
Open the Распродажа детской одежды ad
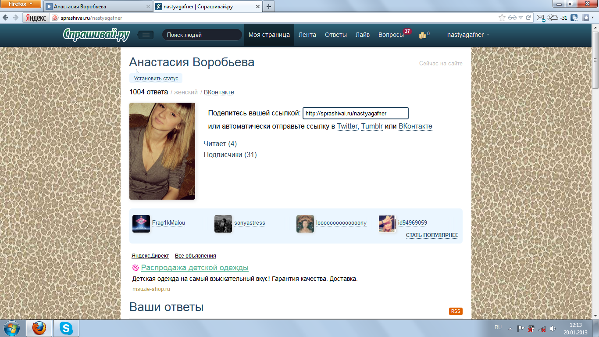(195, 268)
